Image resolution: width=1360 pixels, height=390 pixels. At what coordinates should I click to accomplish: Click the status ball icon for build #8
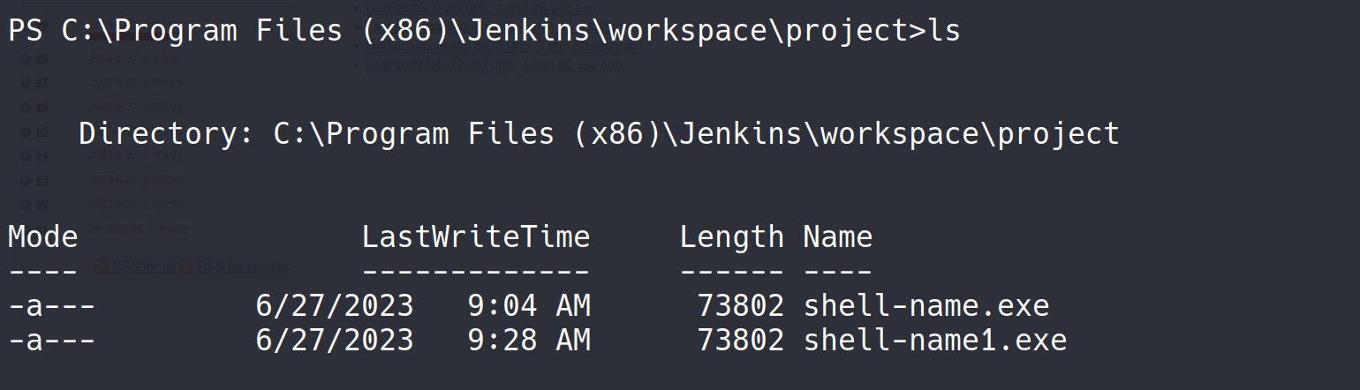point(26,58)
